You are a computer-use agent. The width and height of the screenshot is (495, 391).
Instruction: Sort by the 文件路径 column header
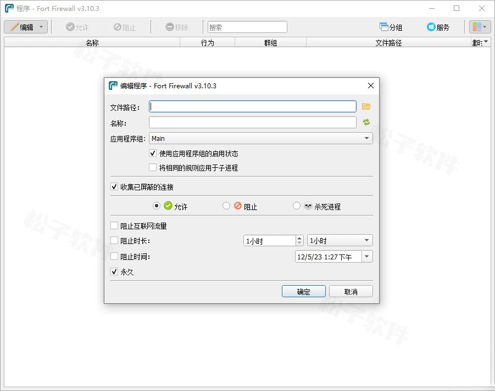point(388,42)
